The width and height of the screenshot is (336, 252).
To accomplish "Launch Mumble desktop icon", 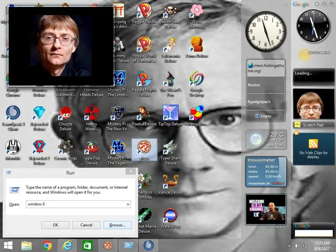I will coord(13,150).
